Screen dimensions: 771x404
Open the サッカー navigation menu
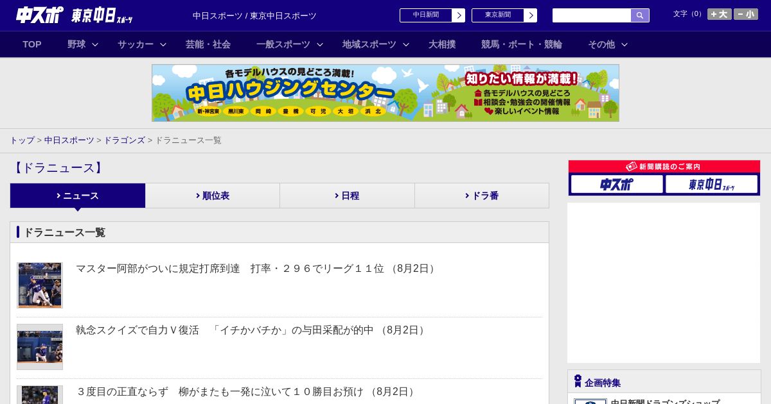point(136,44)
